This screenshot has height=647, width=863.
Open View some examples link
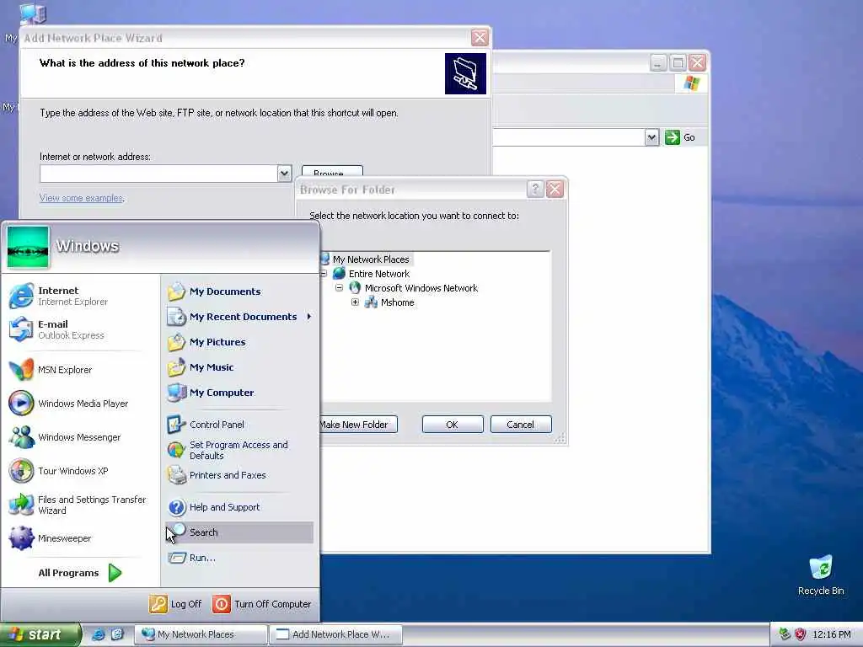point(82,198)
